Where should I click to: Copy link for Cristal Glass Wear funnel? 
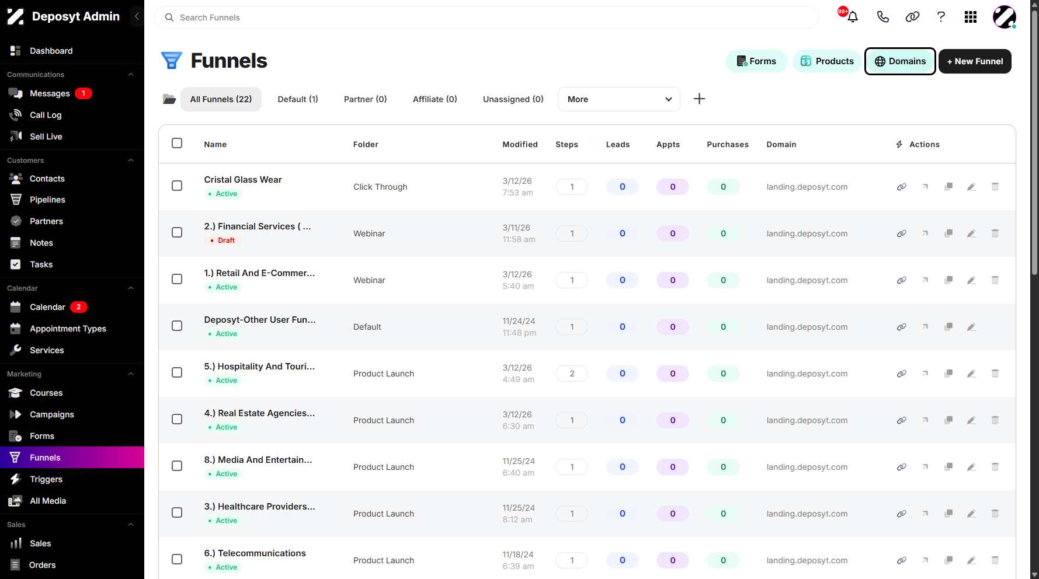click(x=902, y=187)
